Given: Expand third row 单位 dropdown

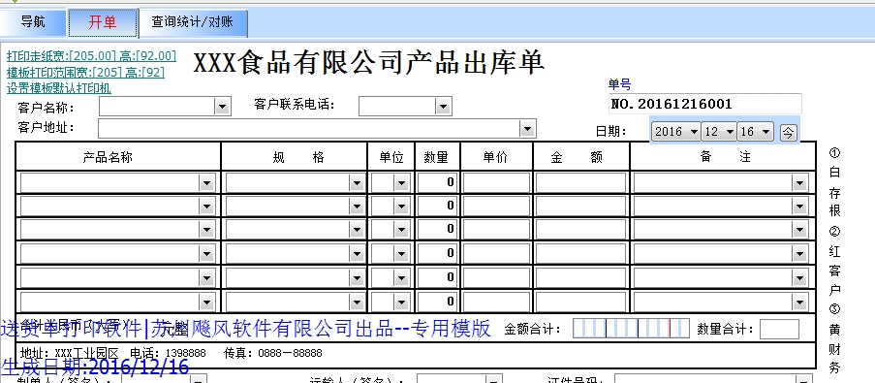Looking at the screenshot, I should (x=401, y=230).
